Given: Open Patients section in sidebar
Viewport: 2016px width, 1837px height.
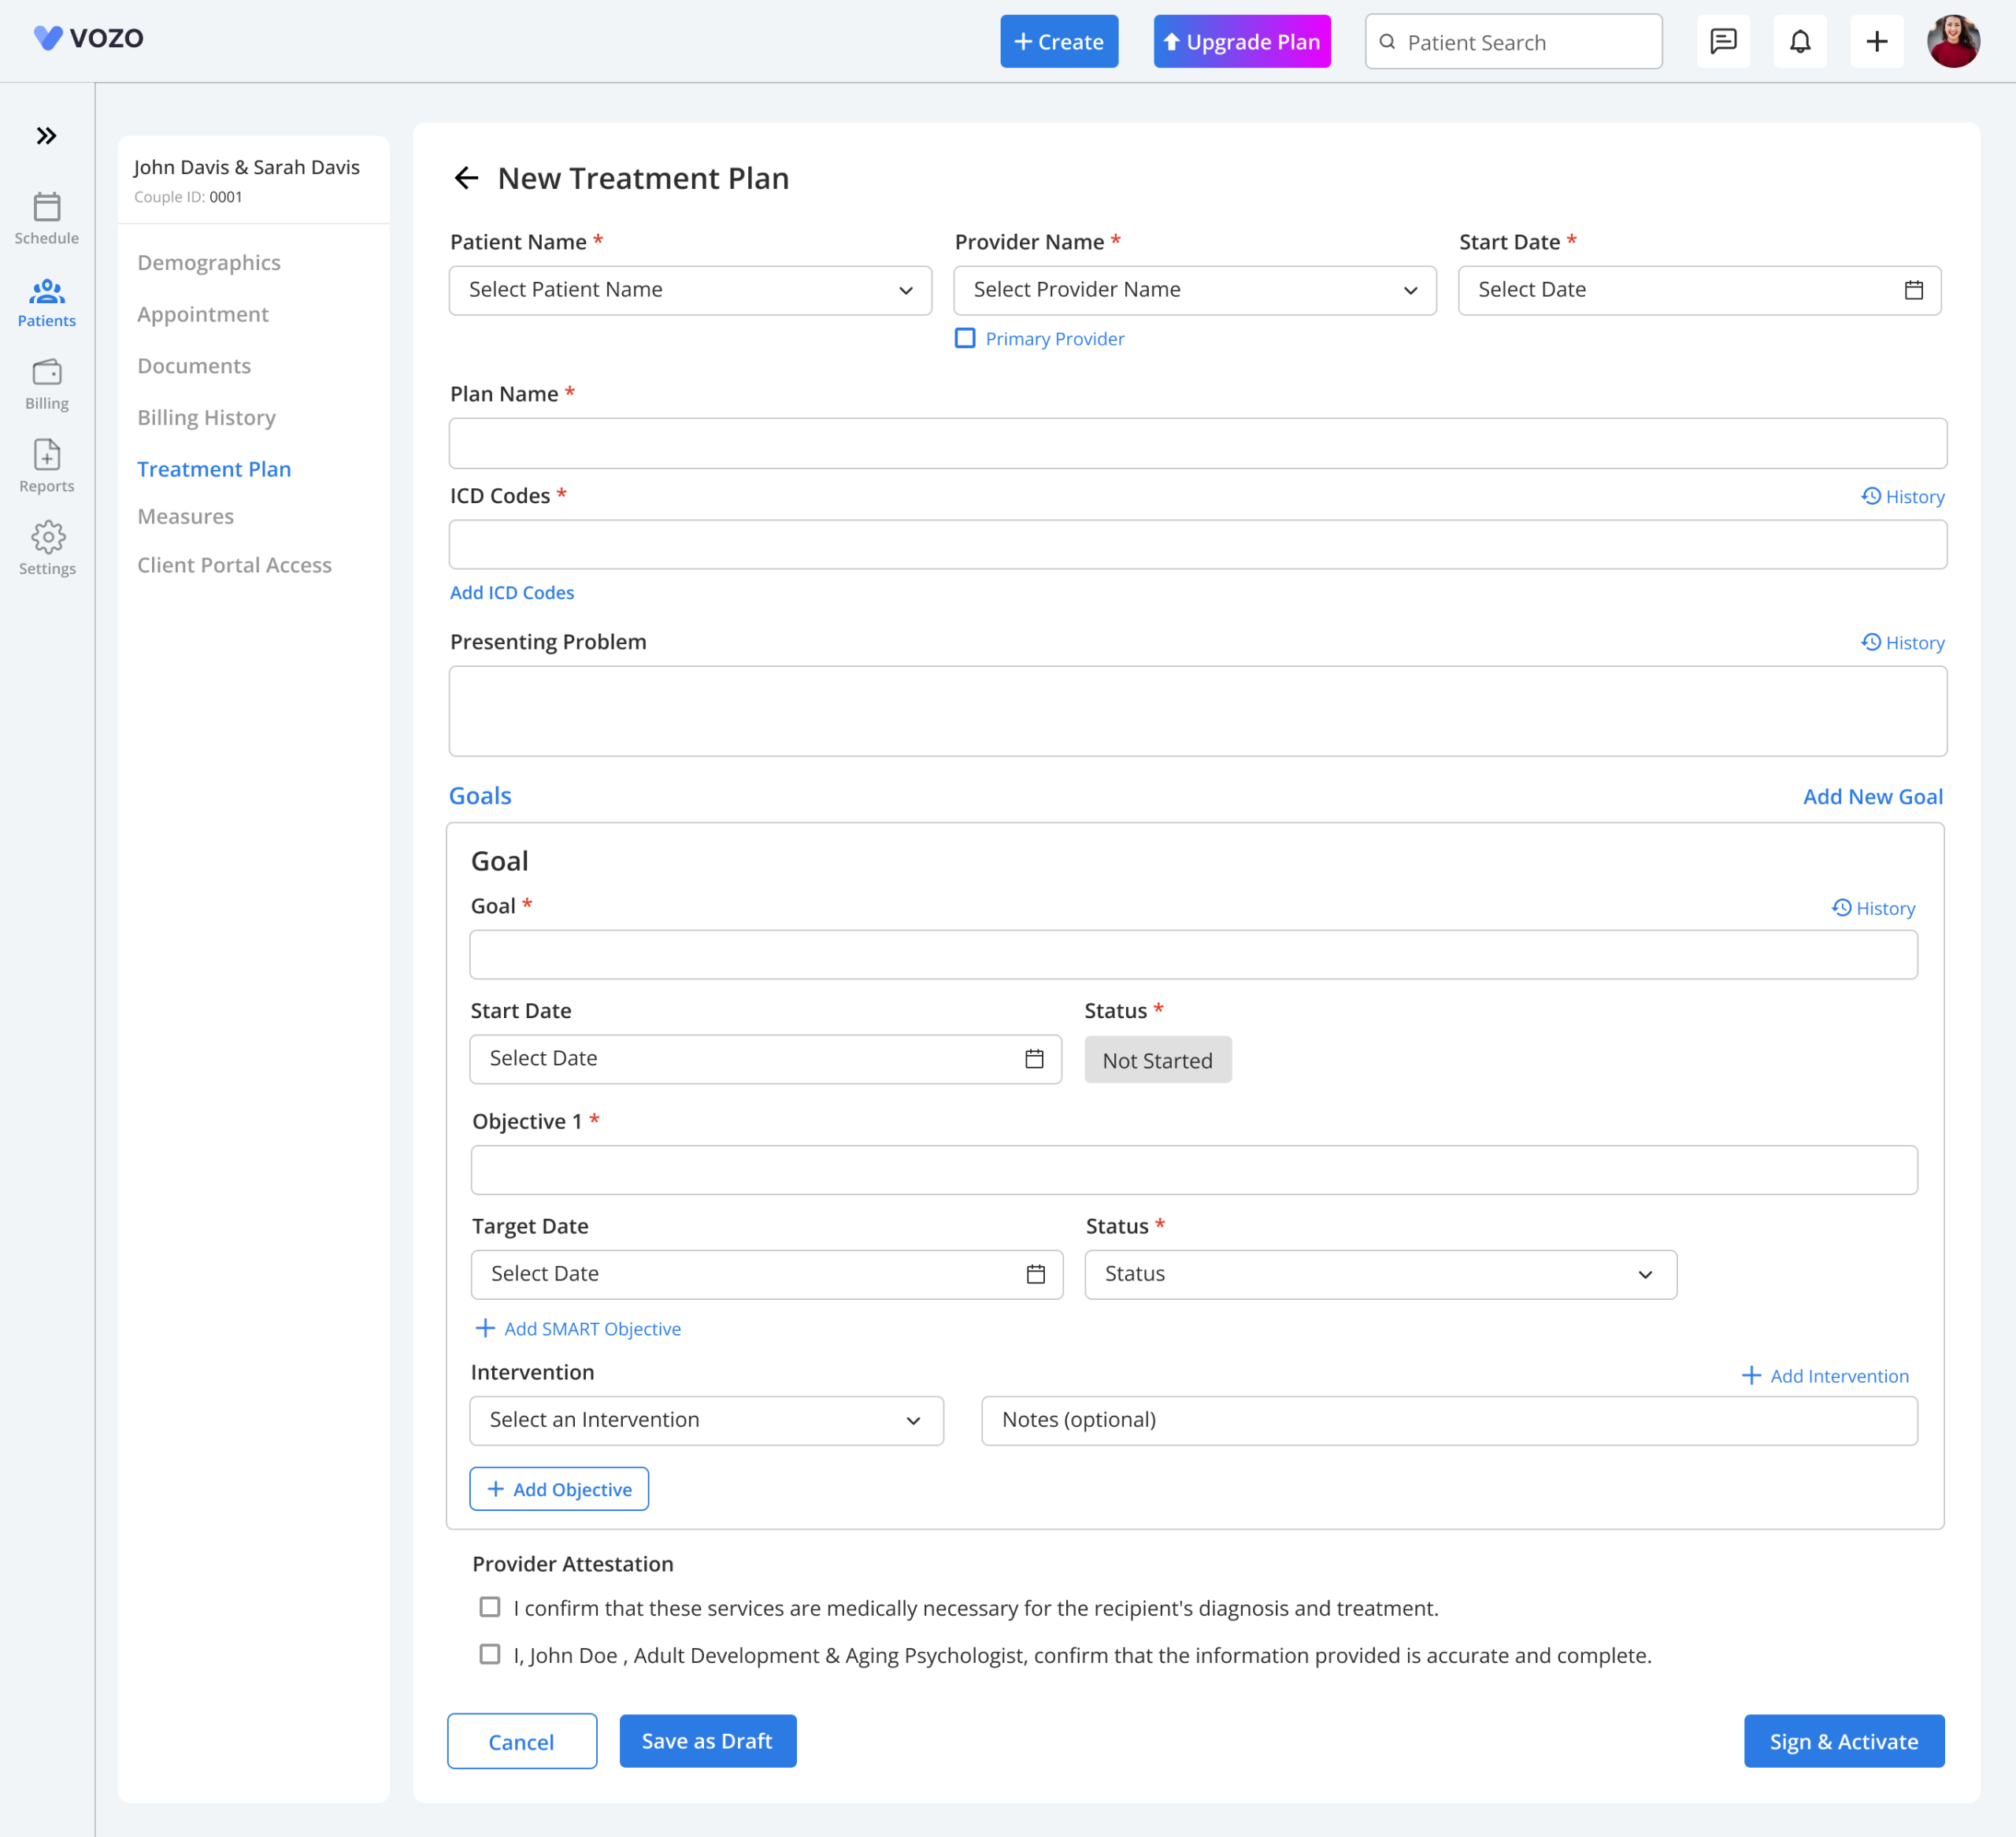Looking at the screenshot, I should [x=46, y=303].
